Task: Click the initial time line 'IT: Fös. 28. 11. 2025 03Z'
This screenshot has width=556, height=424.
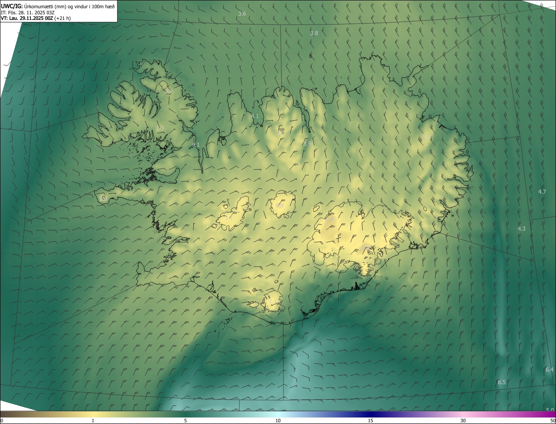Action: (x=28, y=13)
